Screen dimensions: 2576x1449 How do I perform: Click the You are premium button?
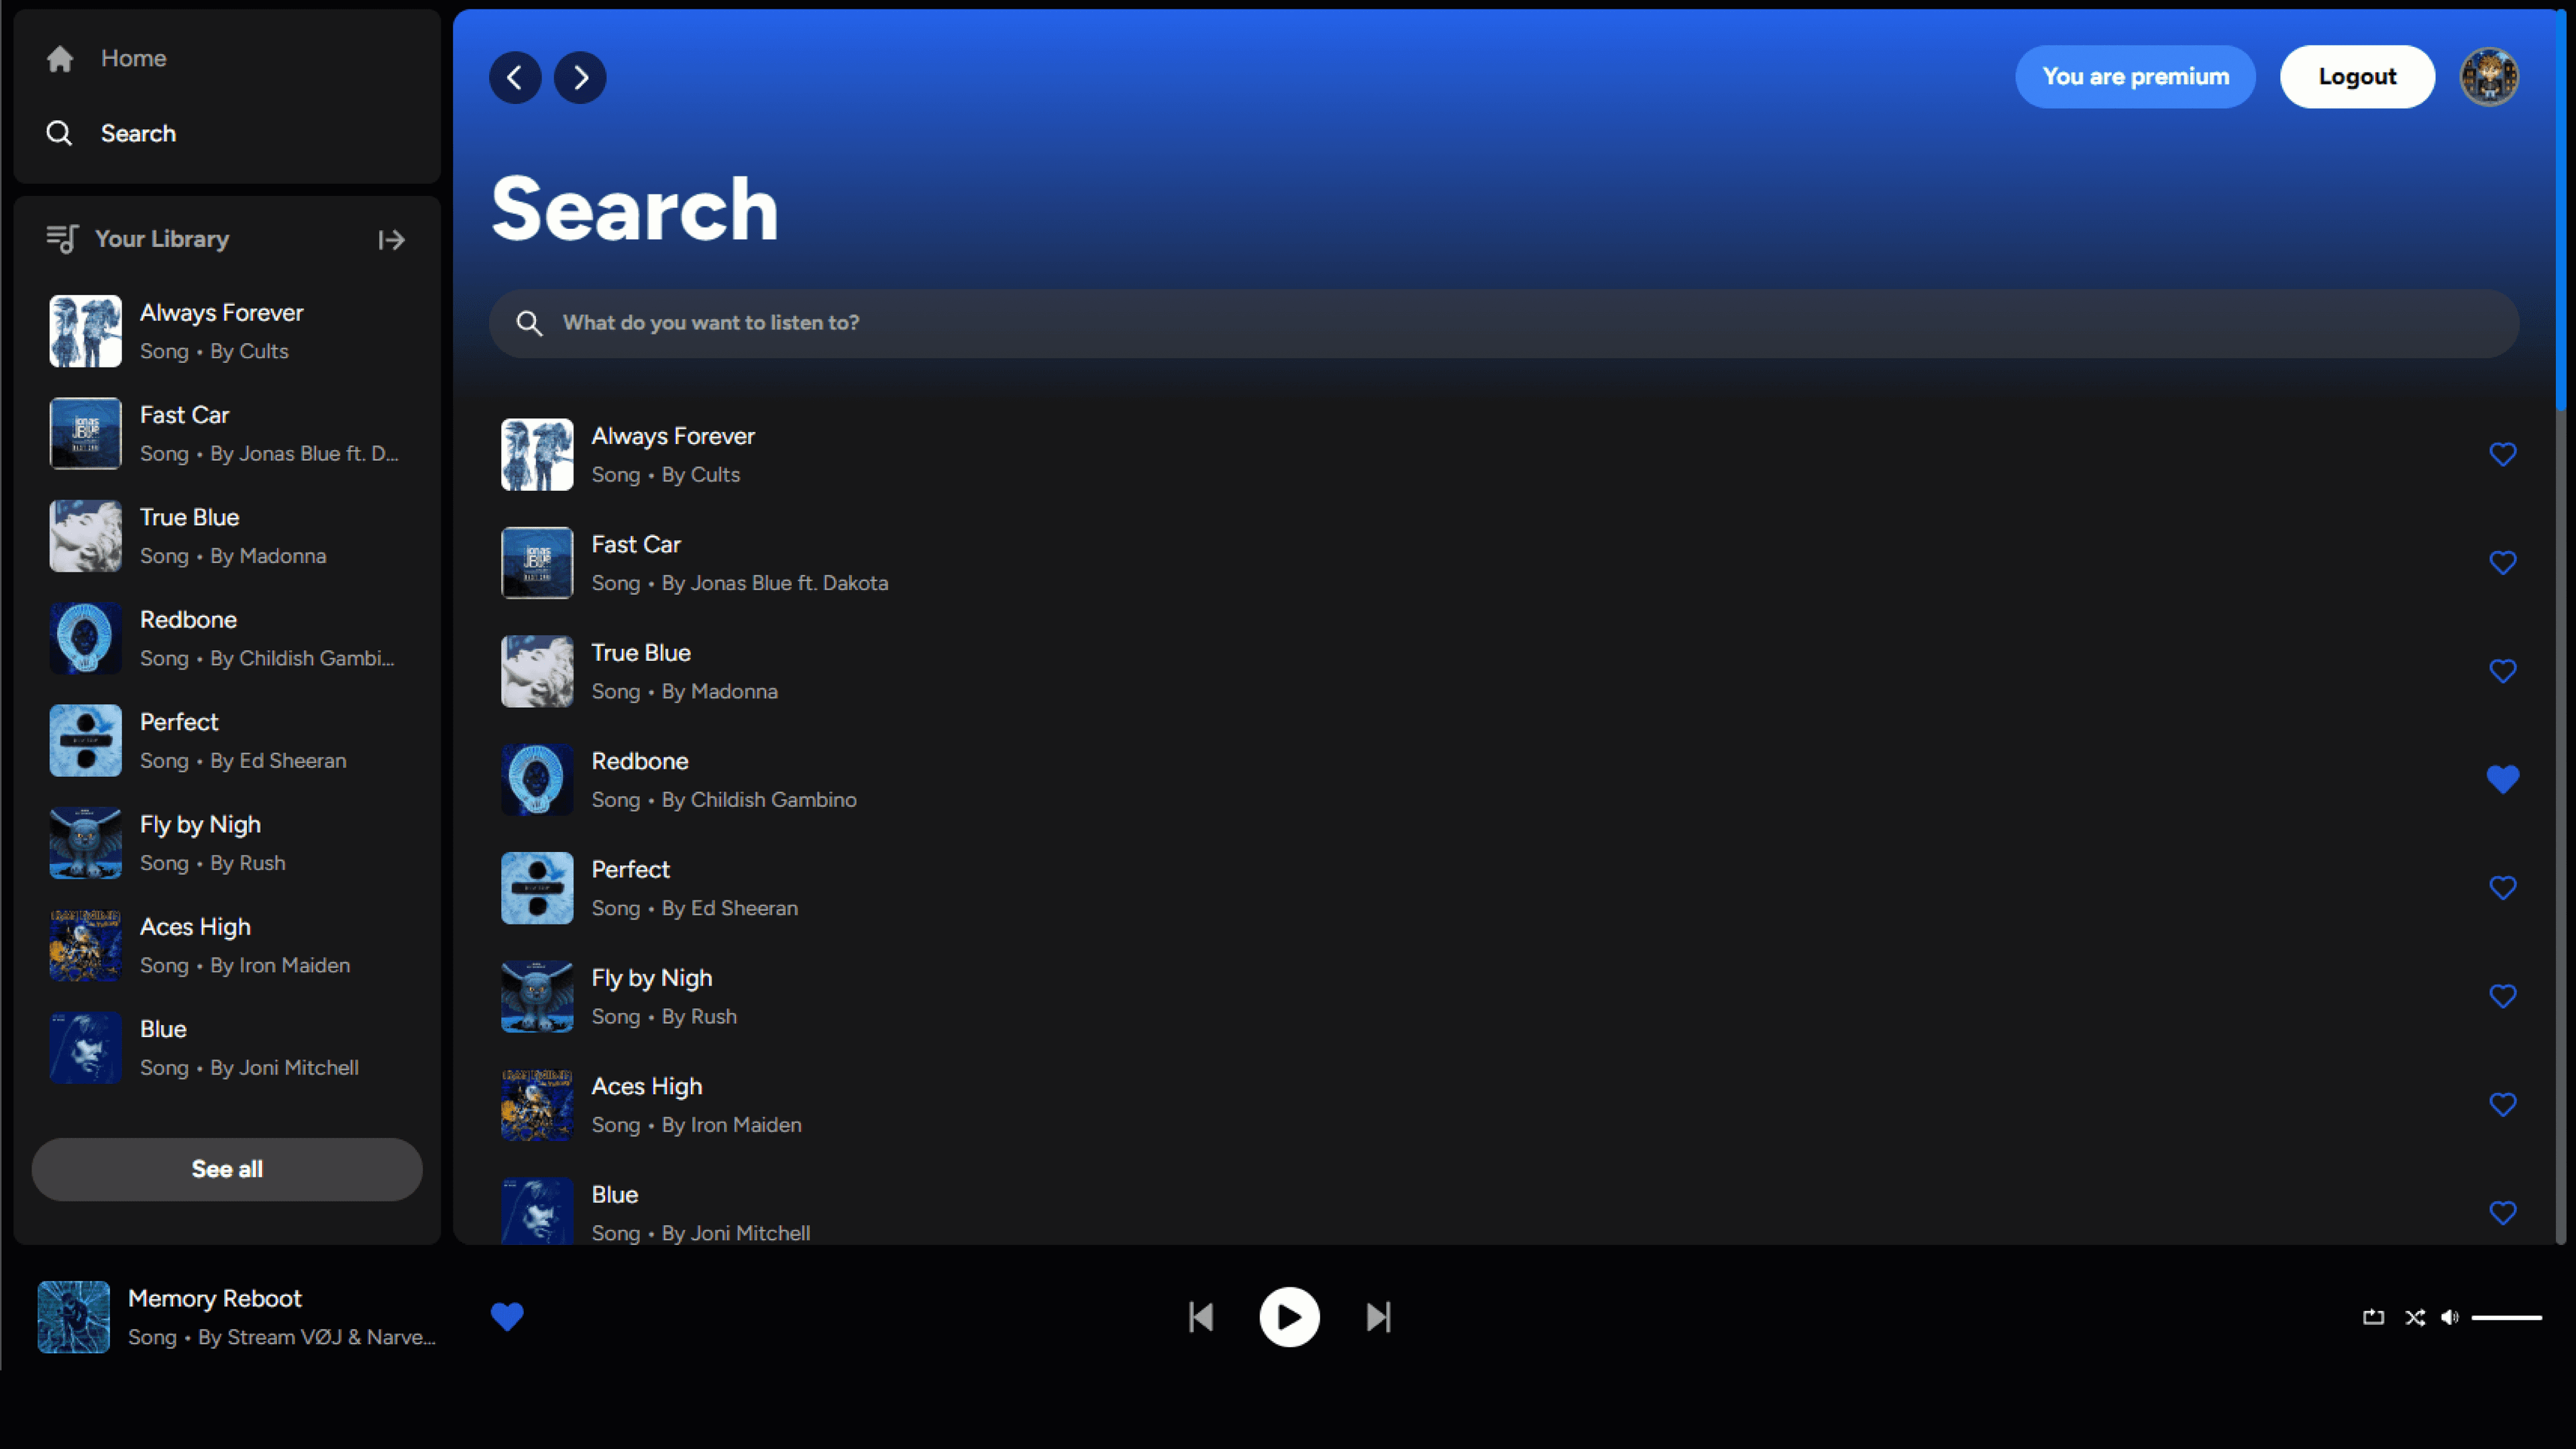[2135, 77]
